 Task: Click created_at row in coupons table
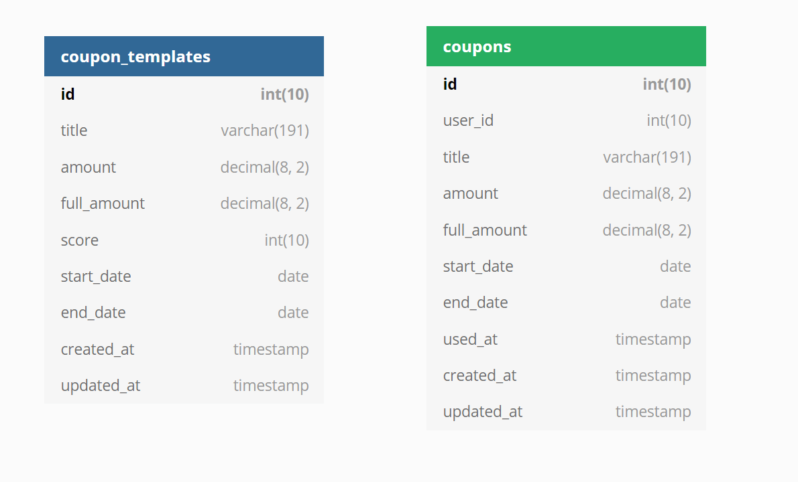pos(566,376)
